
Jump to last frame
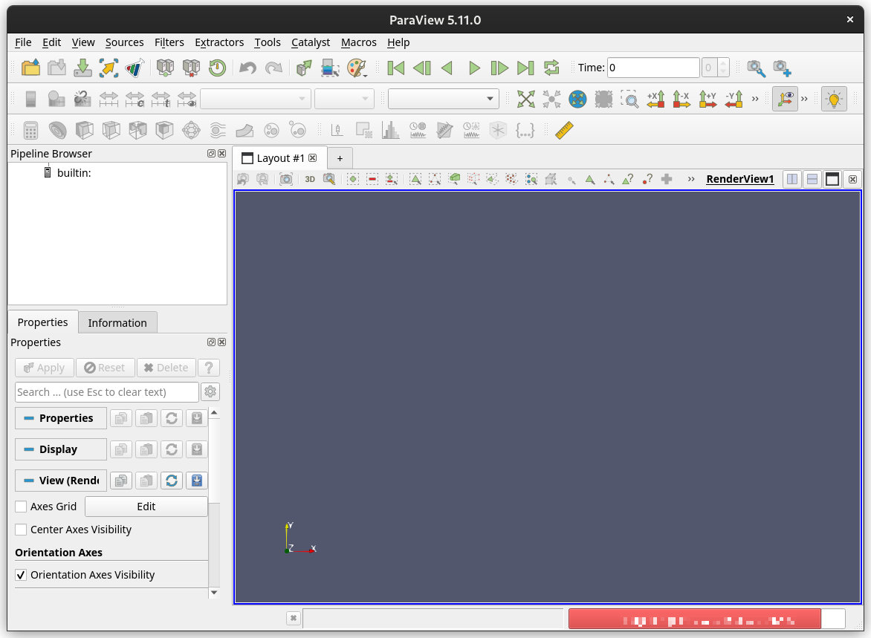(x=525, y=68)
